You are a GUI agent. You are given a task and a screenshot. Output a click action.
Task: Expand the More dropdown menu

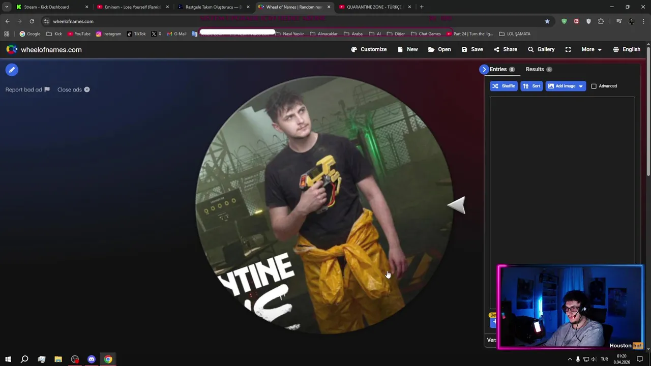(591, 49)
